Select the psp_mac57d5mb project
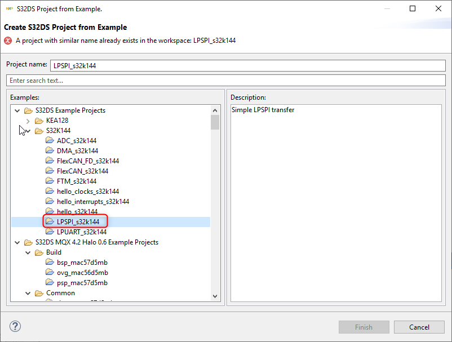The height and width of the screenshot is (342, 452). tap(82, 283)
